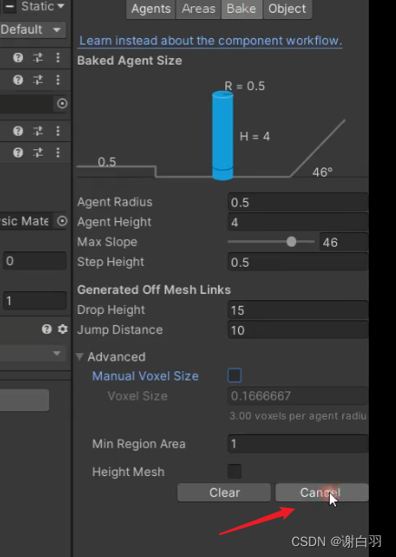Click the Jump Distance input field
The height and width of the screenshot is (557, 396).
(298, 330)
